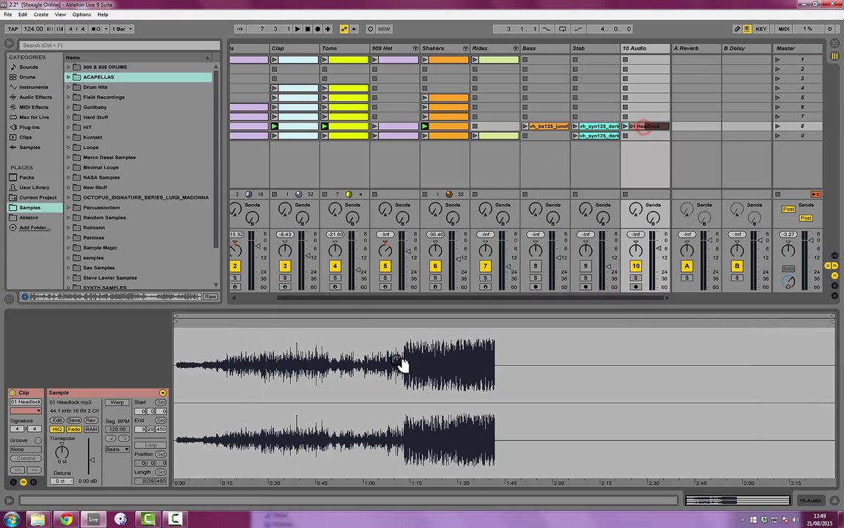Click the Stop button in the transport bar

[308, 29]
